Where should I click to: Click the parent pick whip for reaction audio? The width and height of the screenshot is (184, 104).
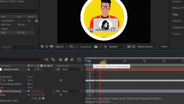(58, 69)
